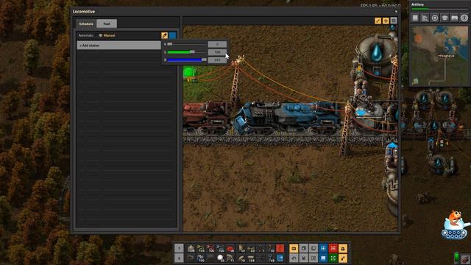The image size is (471, 265).
Task: Click the red value input field
Action: 217,44
